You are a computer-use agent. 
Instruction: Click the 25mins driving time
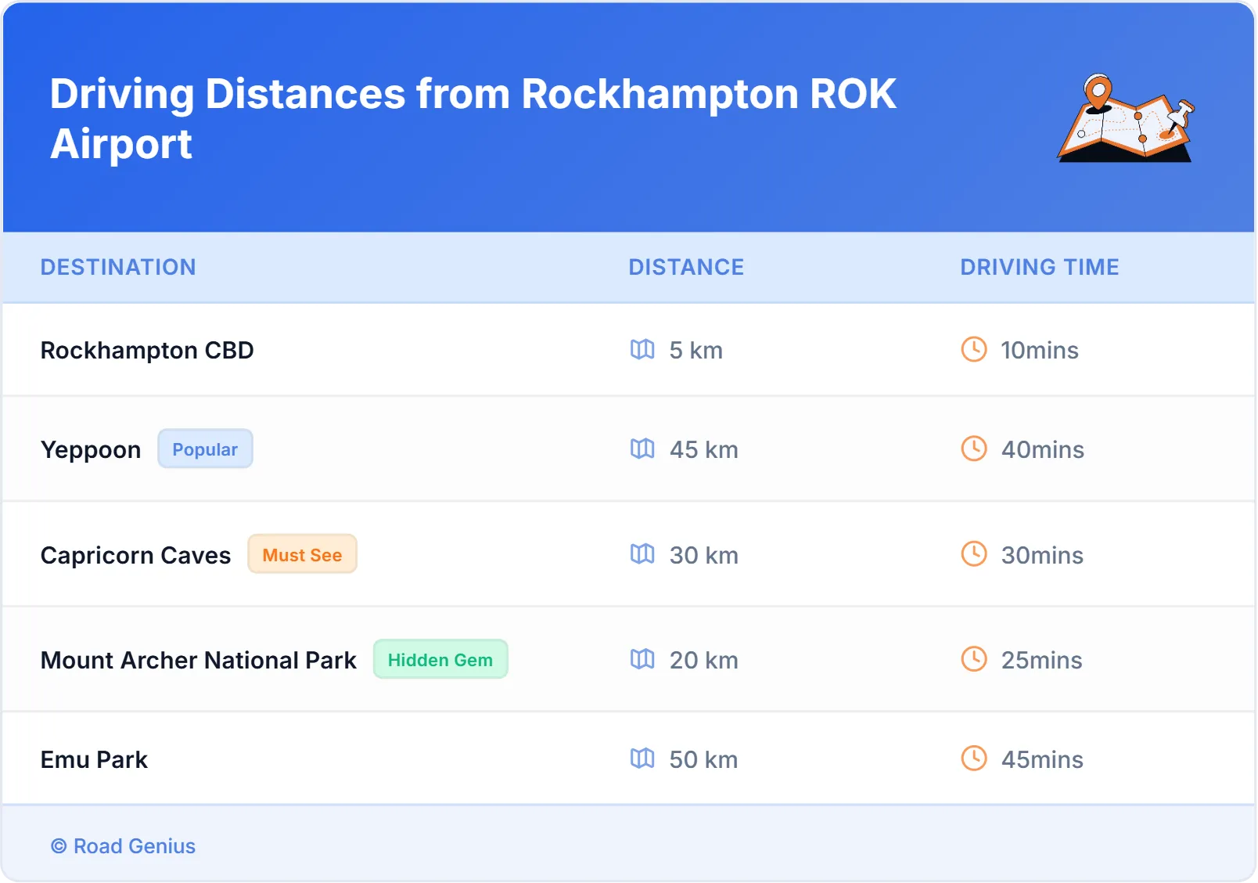click(x=1042, y=660)
